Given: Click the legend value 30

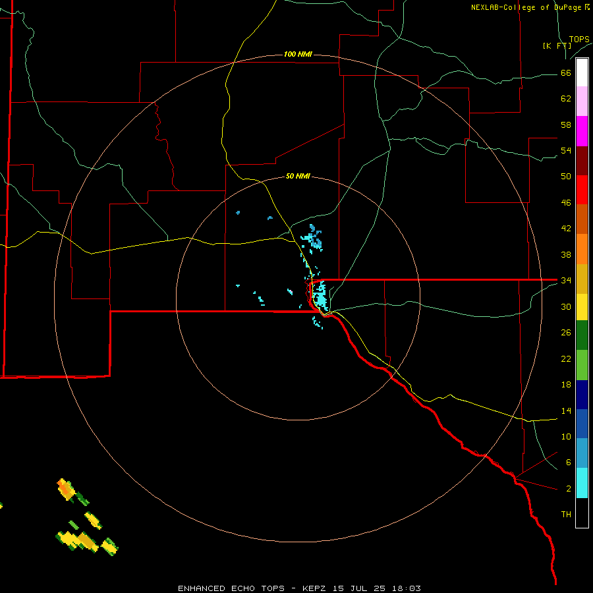Looking at the screenshot, I should coord(566,306).
